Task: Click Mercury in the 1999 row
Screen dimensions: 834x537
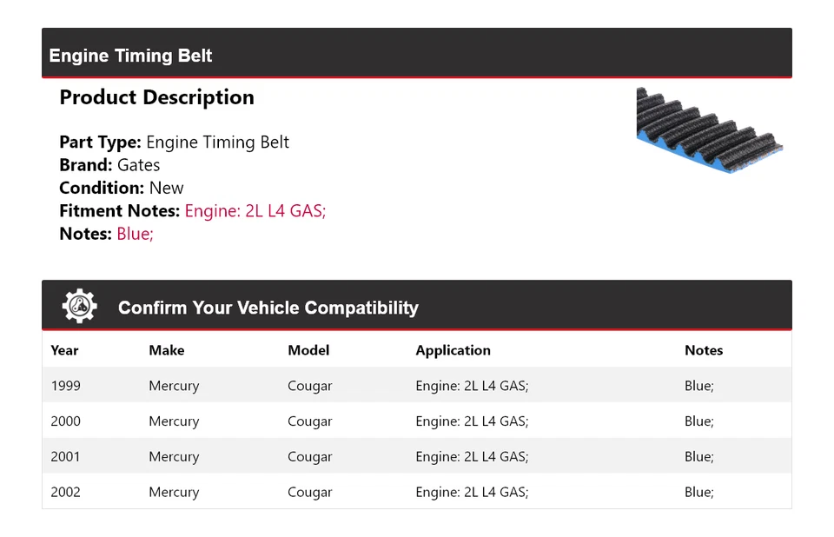Action: [x=174, y=386]
